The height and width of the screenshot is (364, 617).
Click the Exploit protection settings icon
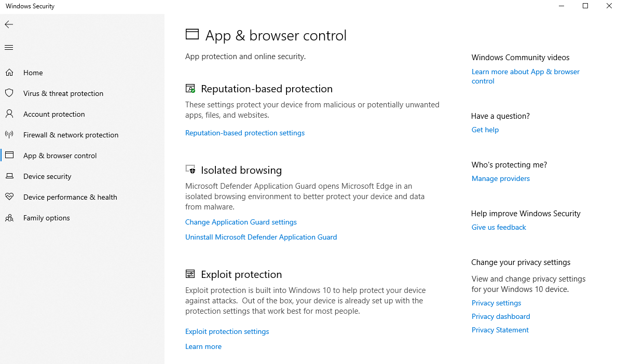(x=190, y=274)
